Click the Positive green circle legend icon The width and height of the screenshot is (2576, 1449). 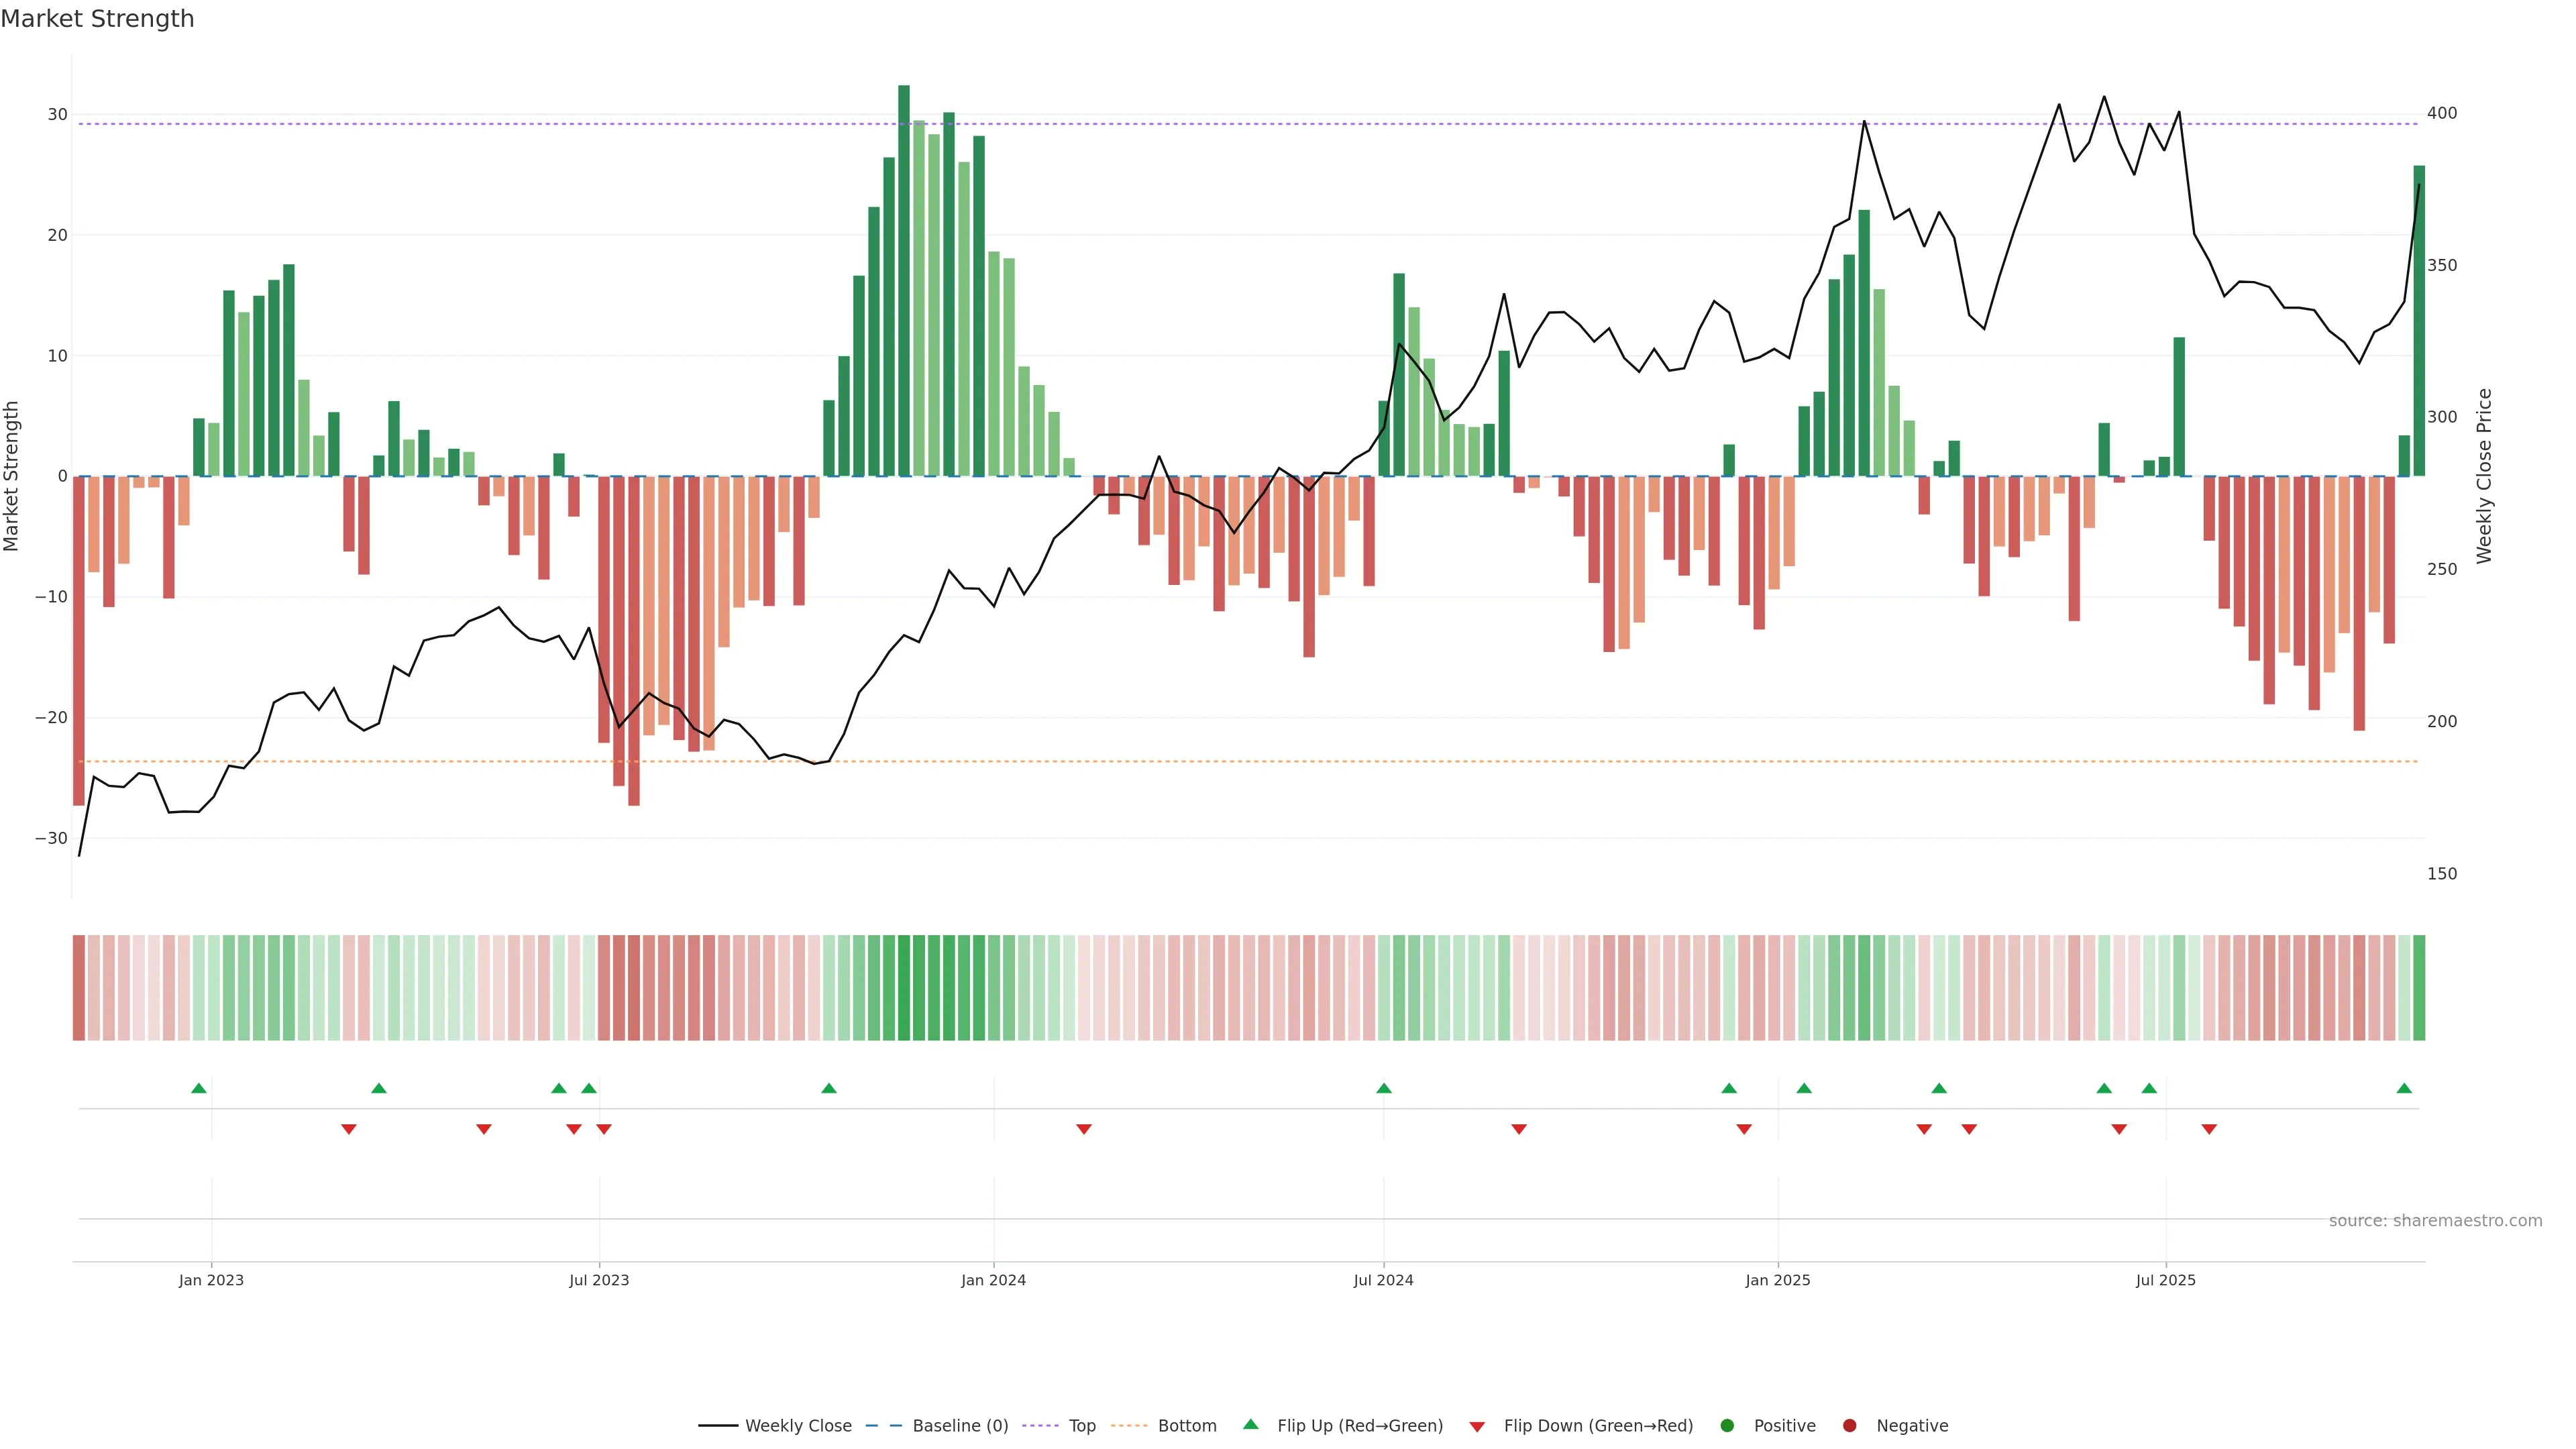coord(1727,1426)
